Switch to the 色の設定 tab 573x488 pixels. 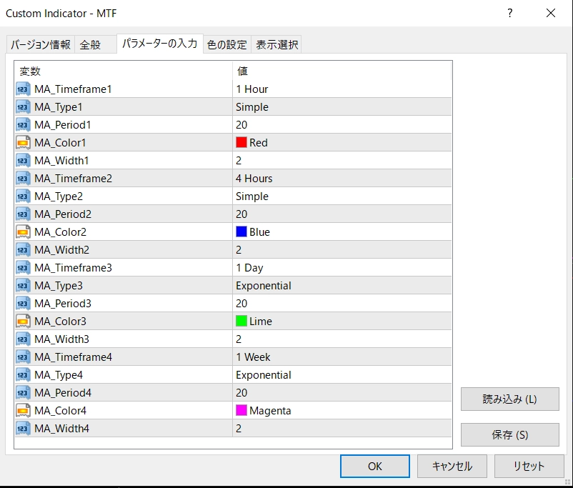pyautogui.click(x=226, y=45)
